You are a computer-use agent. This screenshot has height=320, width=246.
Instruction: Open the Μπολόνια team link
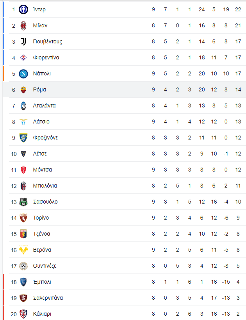click(45, 186)
